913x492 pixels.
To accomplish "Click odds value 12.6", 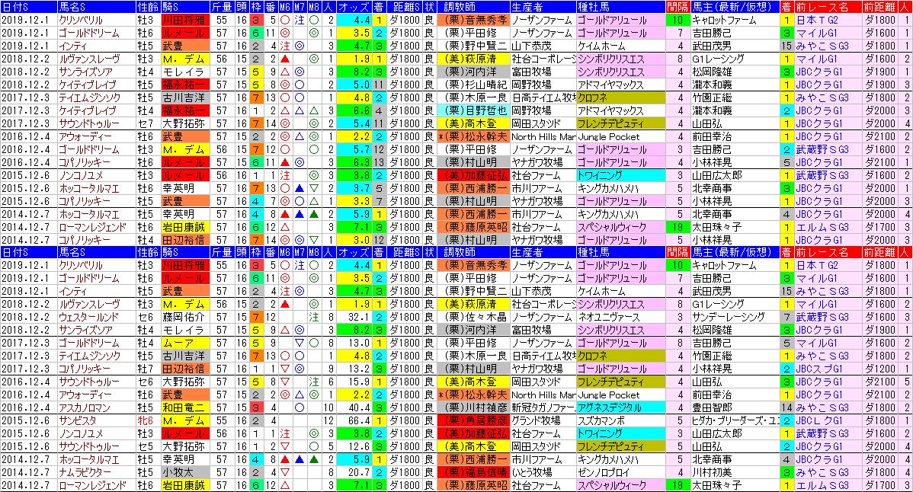I will click(x=359, y=446).
